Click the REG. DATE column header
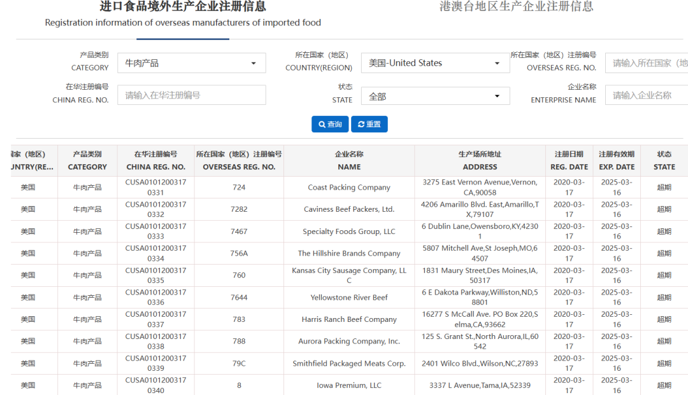 (x=569, y=161)
